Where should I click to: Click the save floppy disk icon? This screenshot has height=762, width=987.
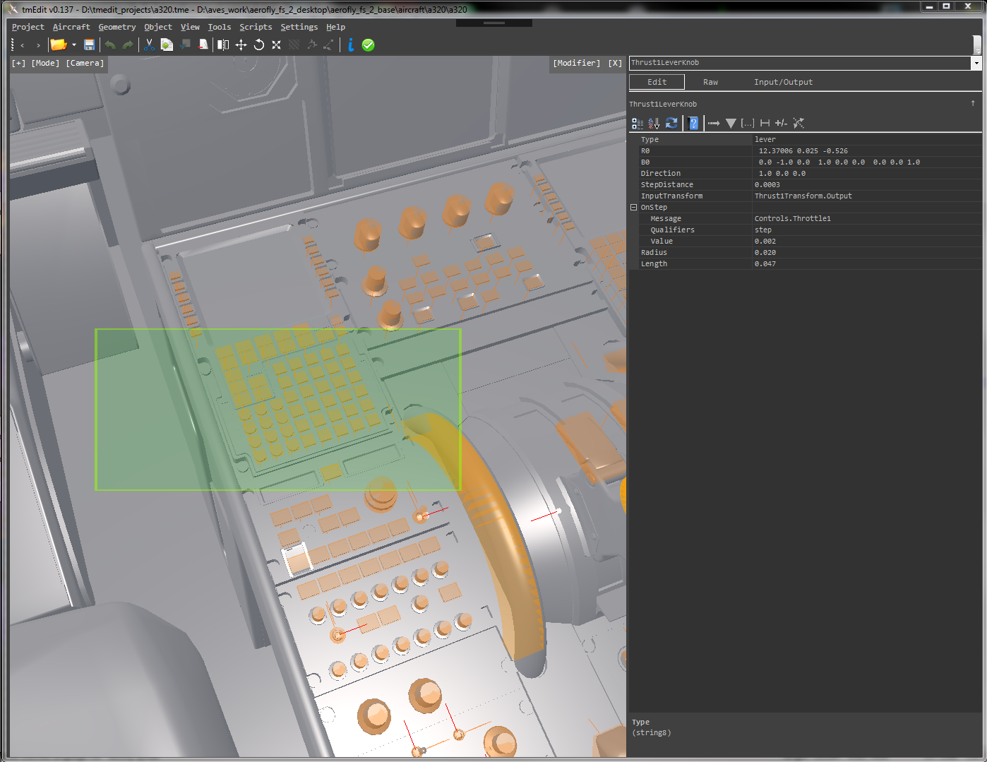(90, 45)
